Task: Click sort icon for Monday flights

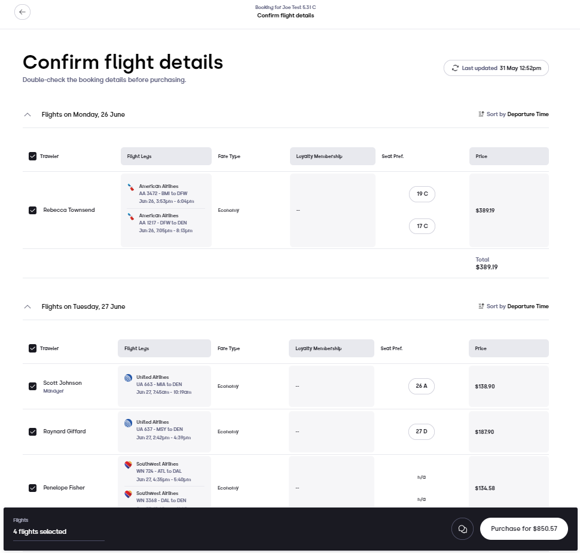Action: tap(481, 114)
